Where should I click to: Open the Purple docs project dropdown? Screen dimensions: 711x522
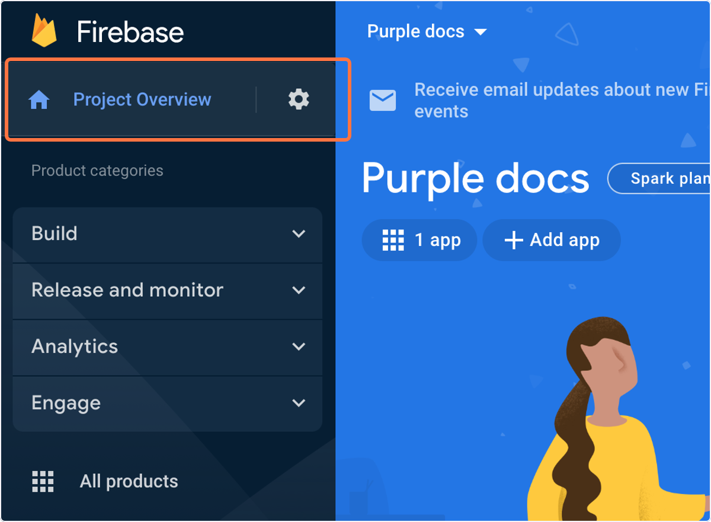[427, 31]
